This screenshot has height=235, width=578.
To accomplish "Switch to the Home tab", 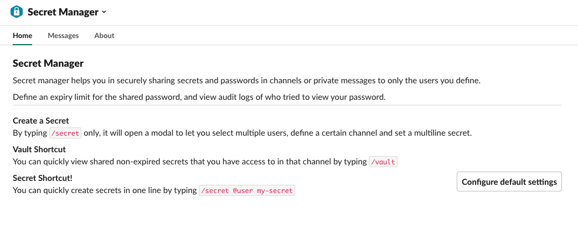I will click(22, 35).
